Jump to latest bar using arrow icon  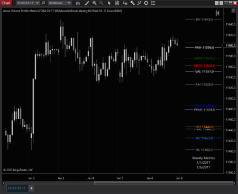217,13
